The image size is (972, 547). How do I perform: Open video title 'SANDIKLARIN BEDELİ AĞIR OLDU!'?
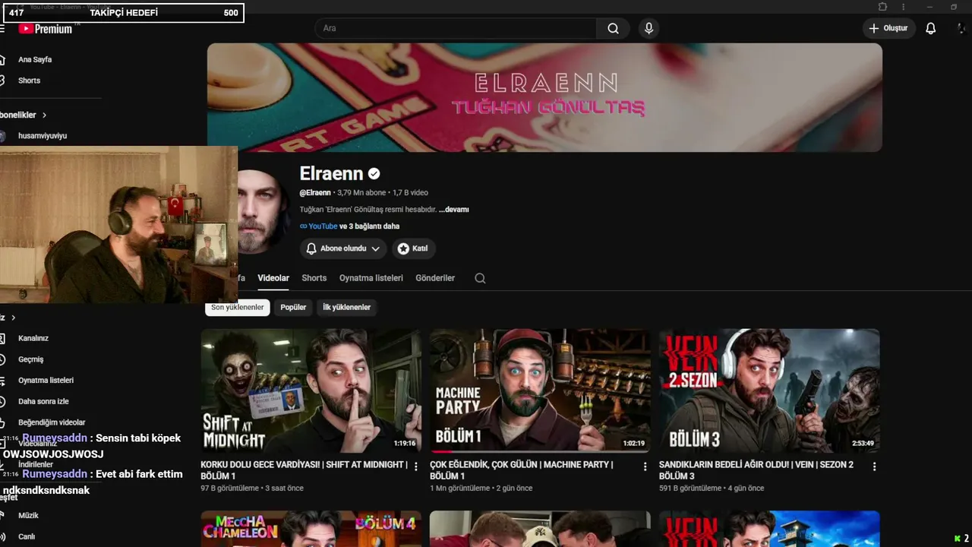pos(756,470)
